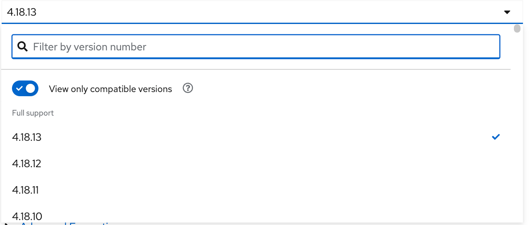Click the 'View only compatible versions' label
Viewport: 530px width, 225px height.
[110, 89]
